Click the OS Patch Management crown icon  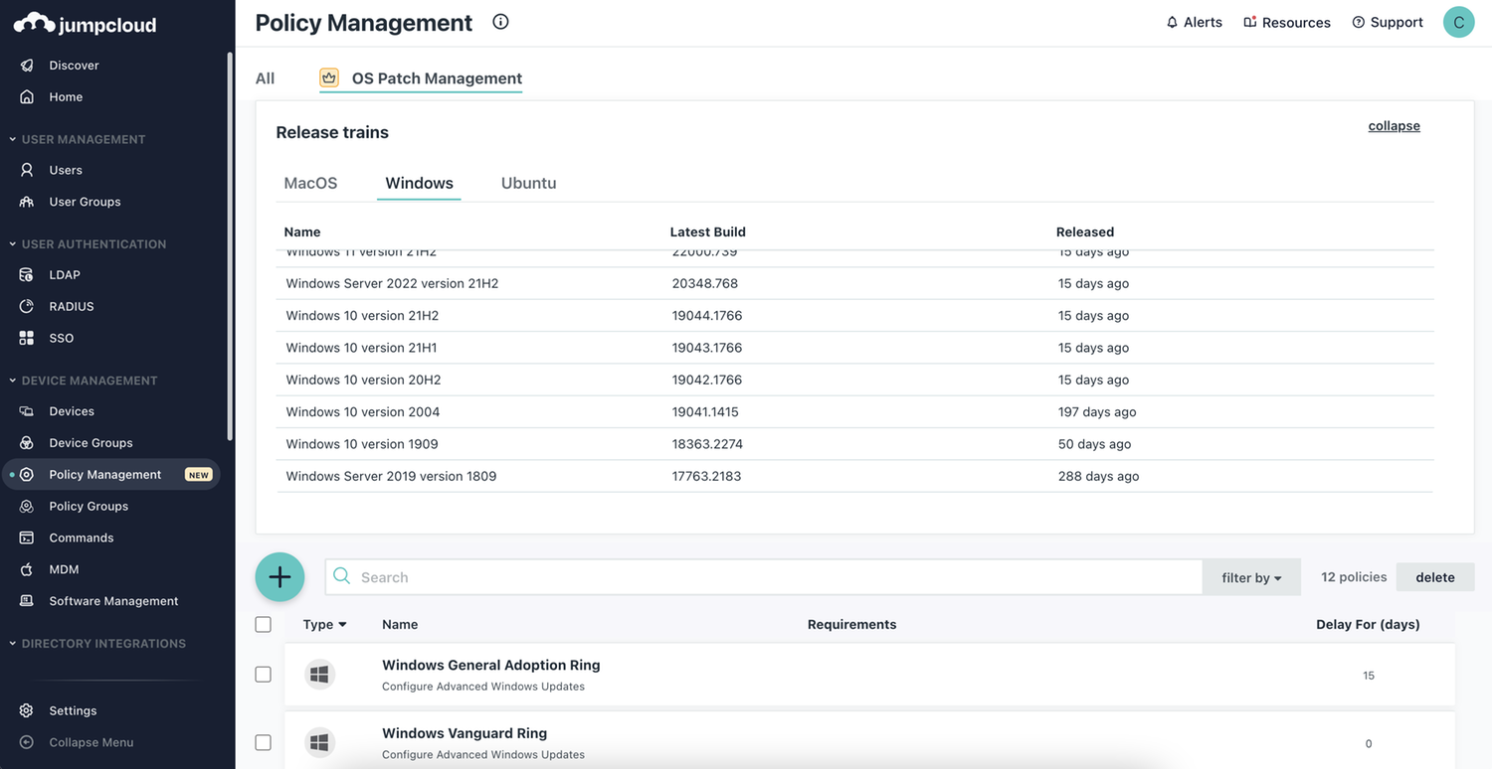point(329,77)
